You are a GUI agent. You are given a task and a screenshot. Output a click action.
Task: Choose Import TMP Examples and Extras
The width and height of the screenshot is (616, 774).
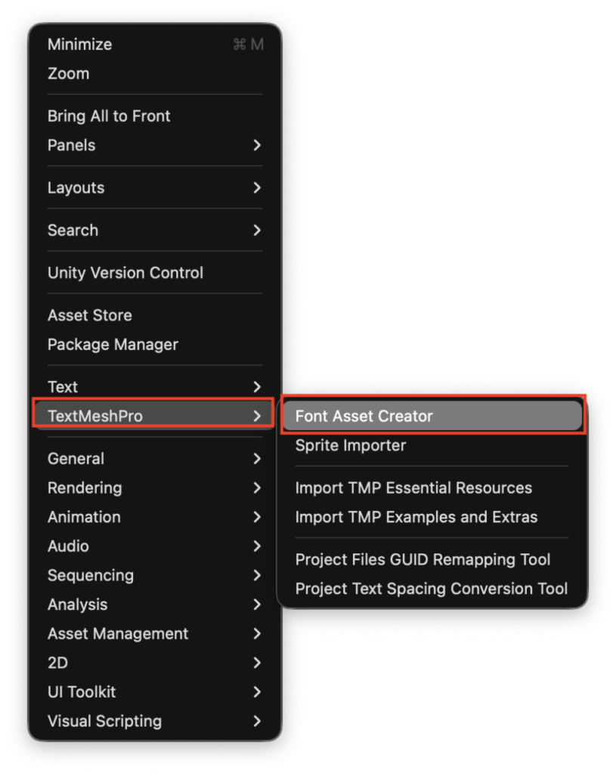click(x=416, y=518)
